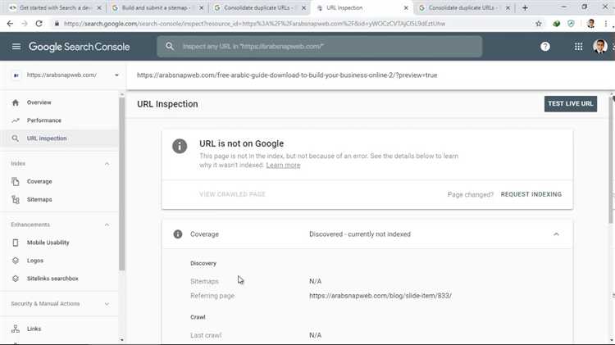The width and height of the screenshot is (615, 345).
Task: Click the green extension icon in browser toolbar
Action: click(x=556, y=24)
